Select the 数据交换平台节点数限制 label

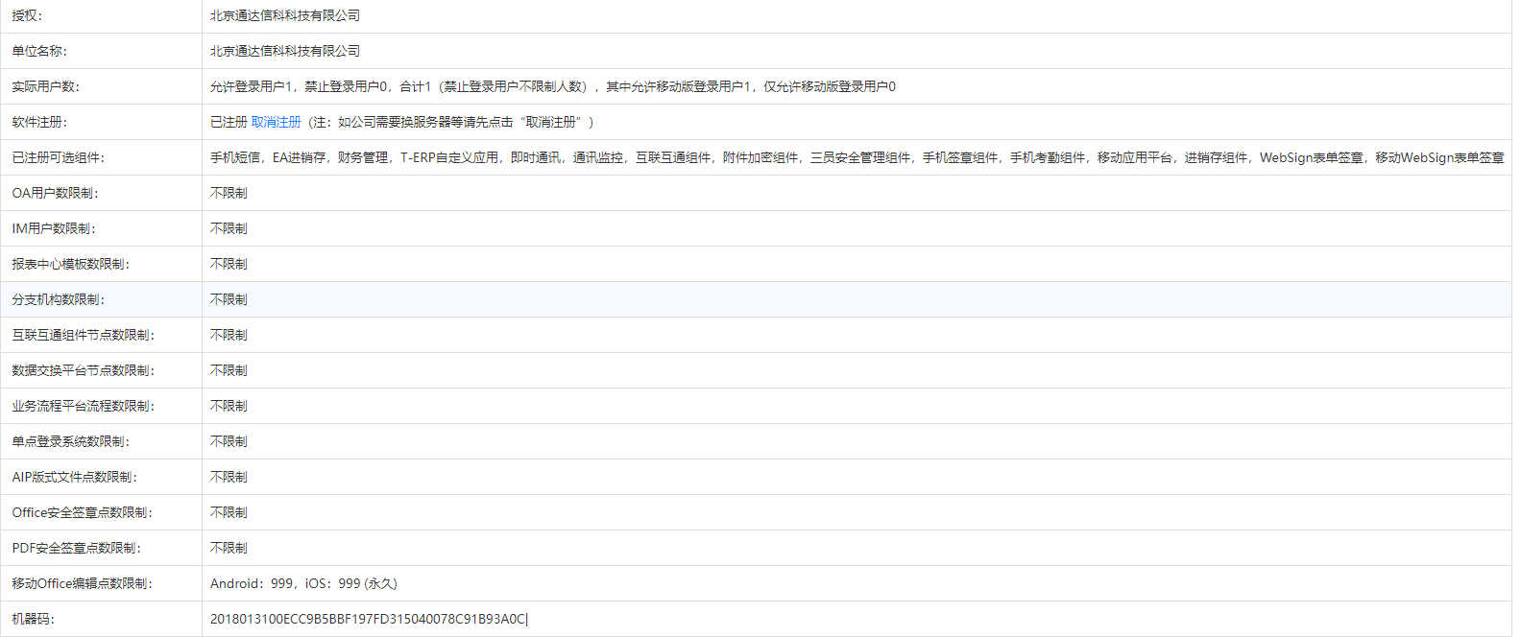[x=84, y=370]
